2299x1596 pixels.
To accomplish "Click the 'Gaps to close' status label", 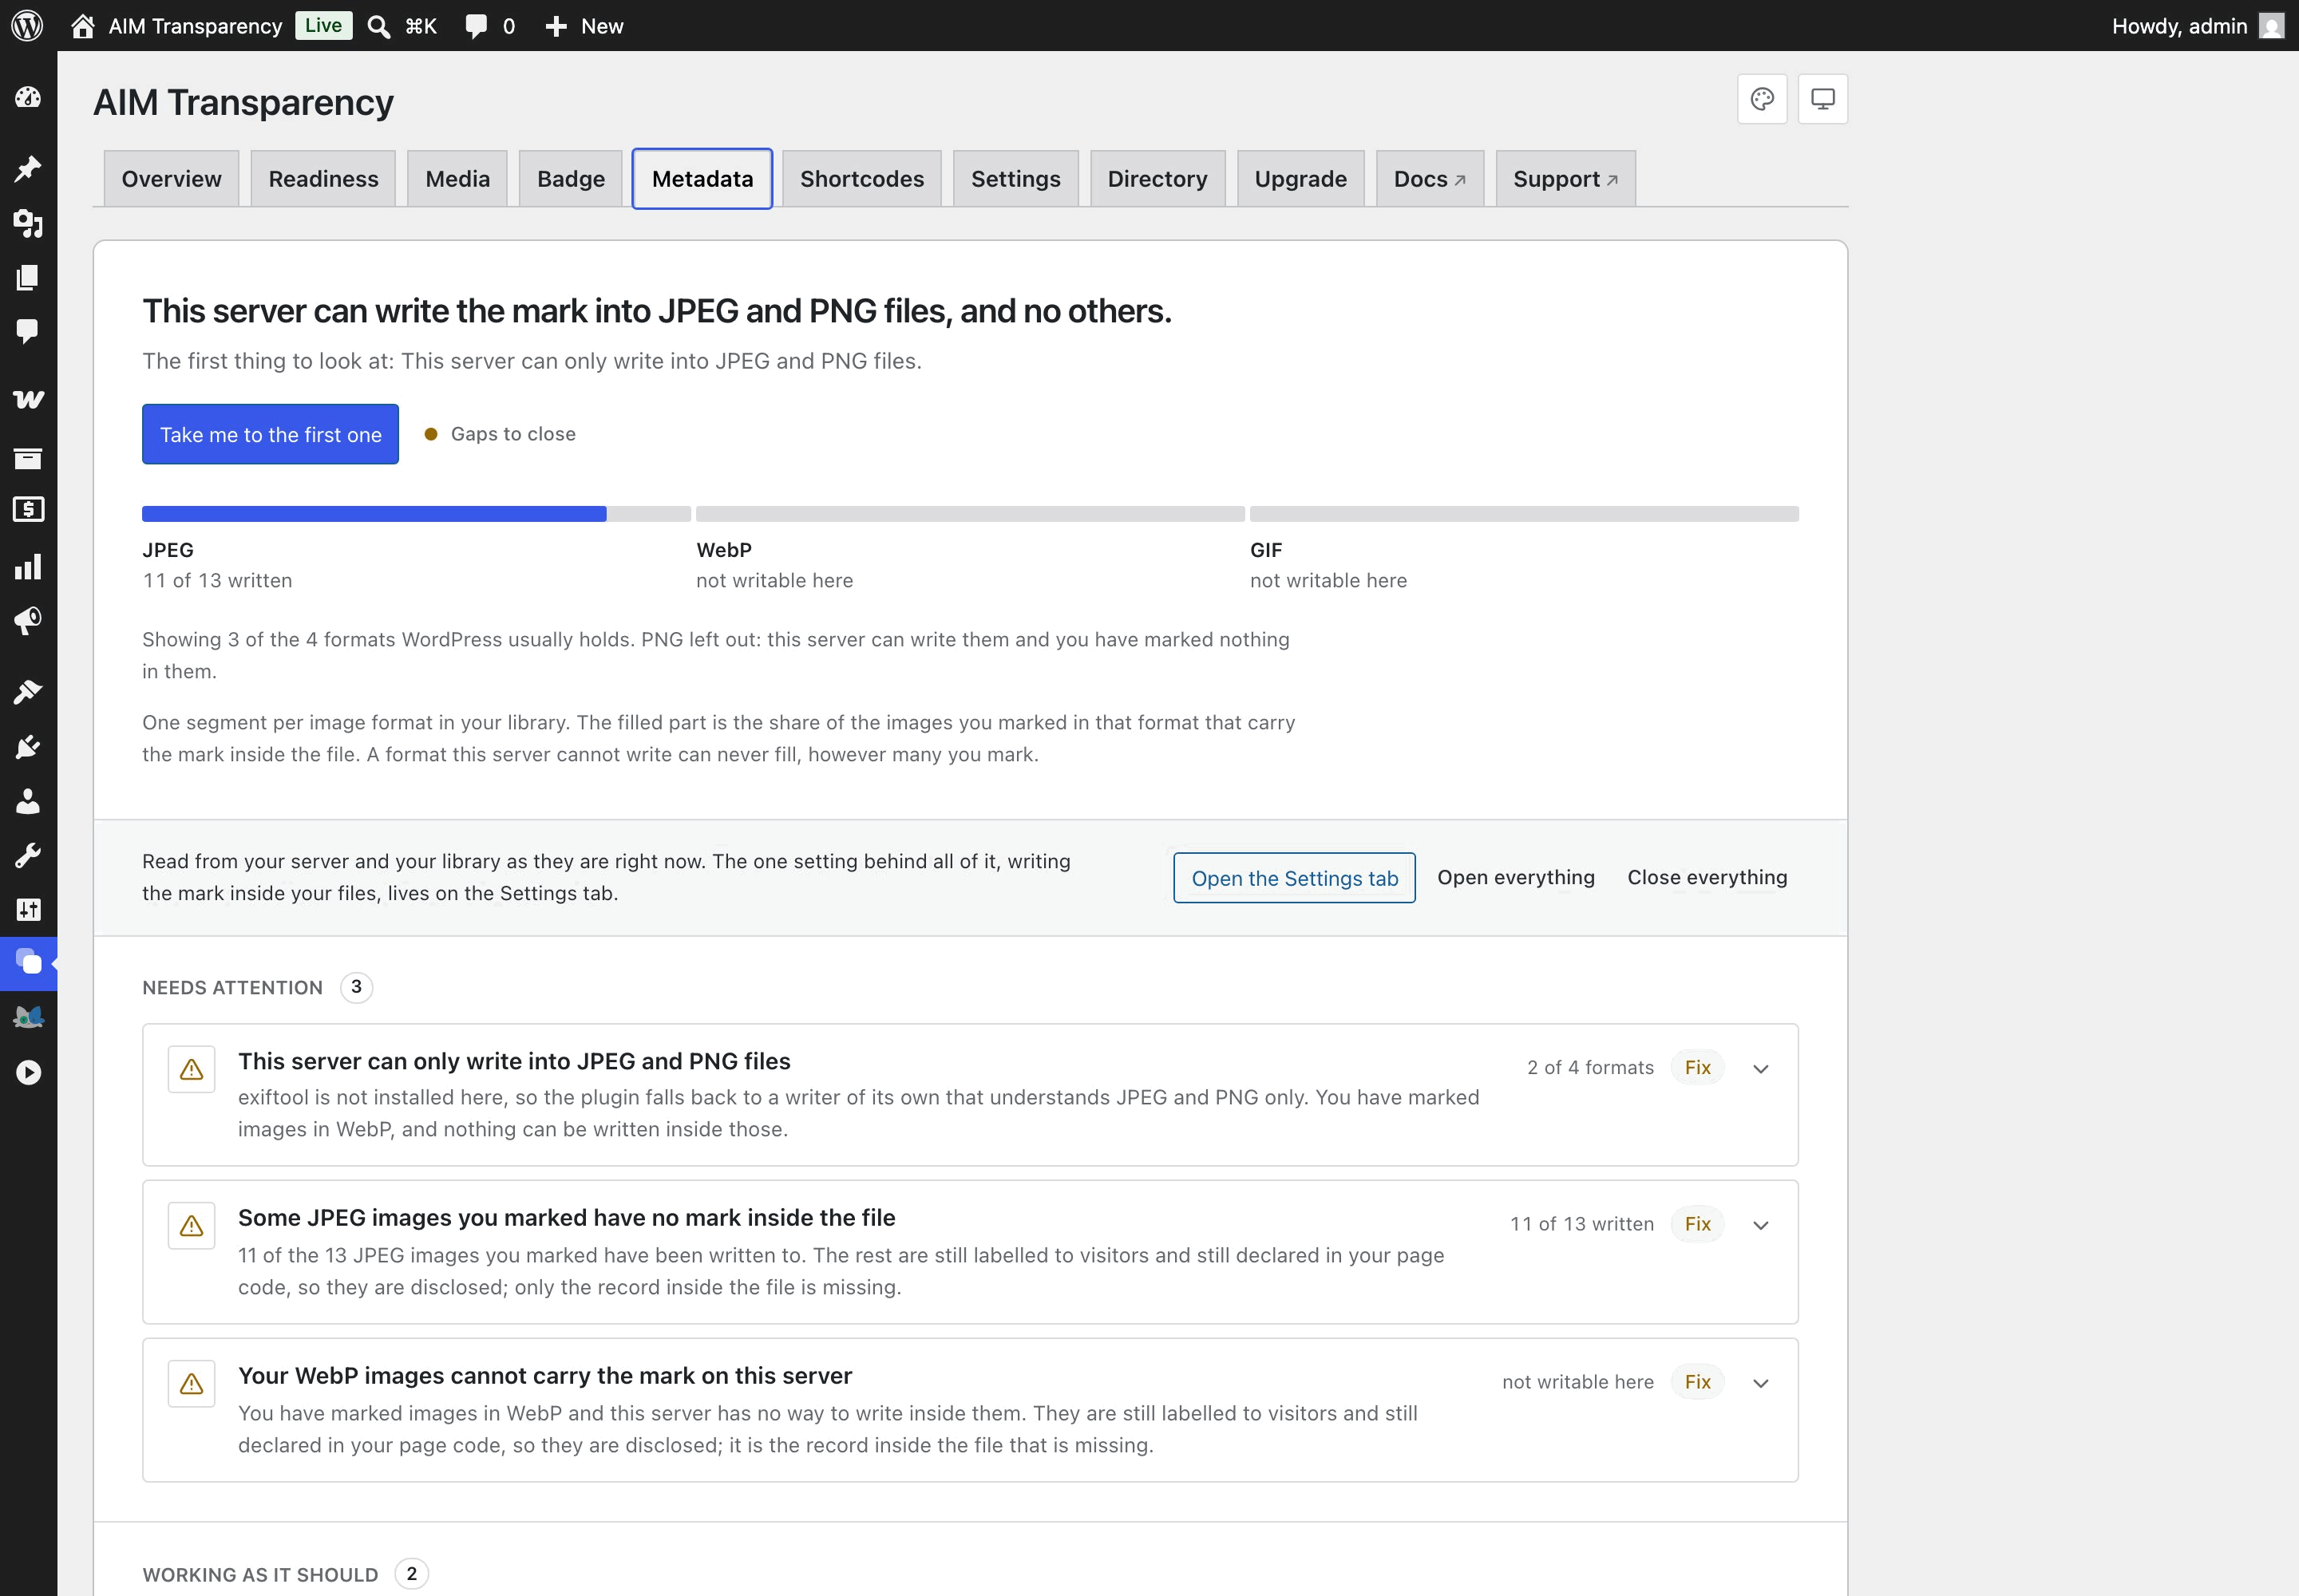I will tap(513, 434).
